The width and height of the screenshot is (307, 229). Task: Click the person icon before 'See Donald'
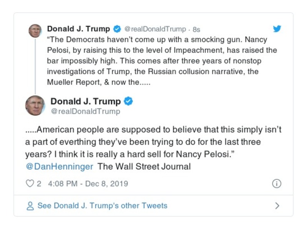click(x=30, y=206)
